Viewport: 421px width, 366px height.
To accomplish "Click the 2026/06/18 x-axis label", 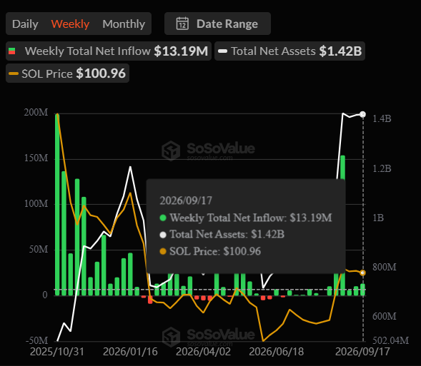I will pyautogui.click(x=277, y=352).
